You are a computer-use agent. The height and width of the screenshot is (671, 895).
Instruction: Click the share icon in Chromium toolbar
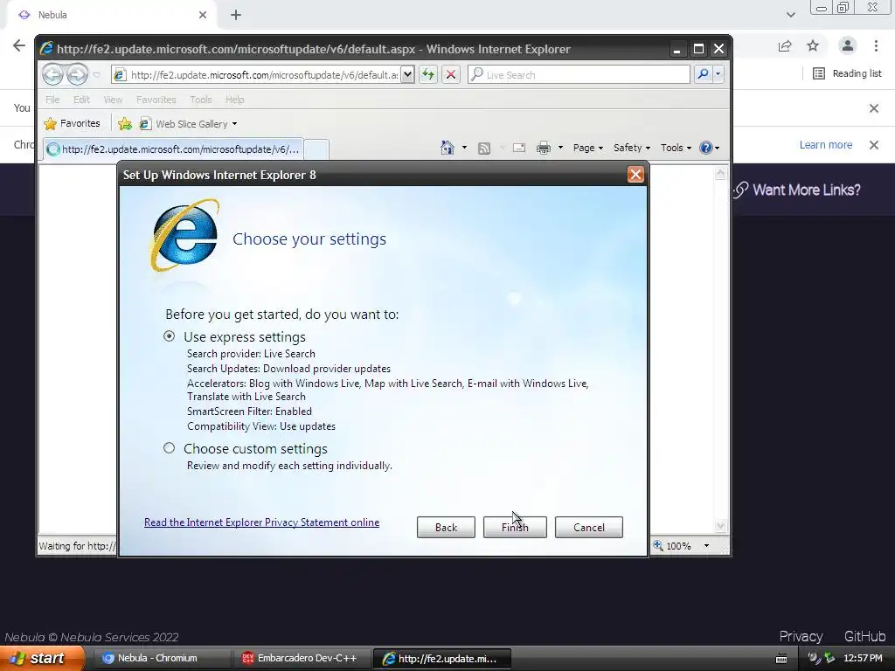click(785, 45)
